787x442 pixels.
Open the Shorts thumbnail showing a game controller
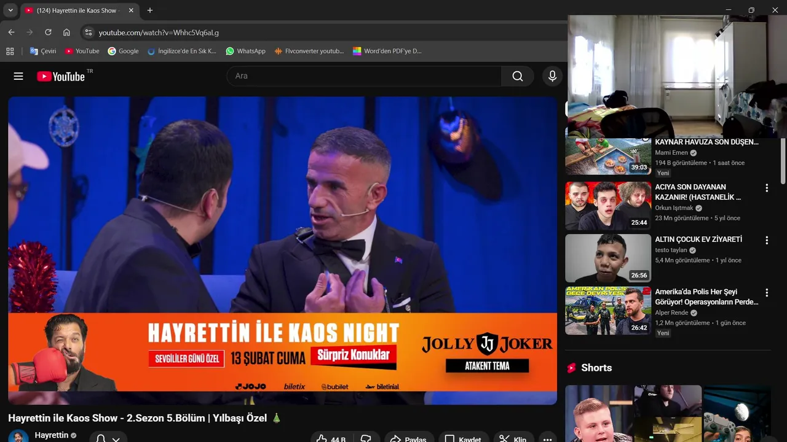(737, 413)
